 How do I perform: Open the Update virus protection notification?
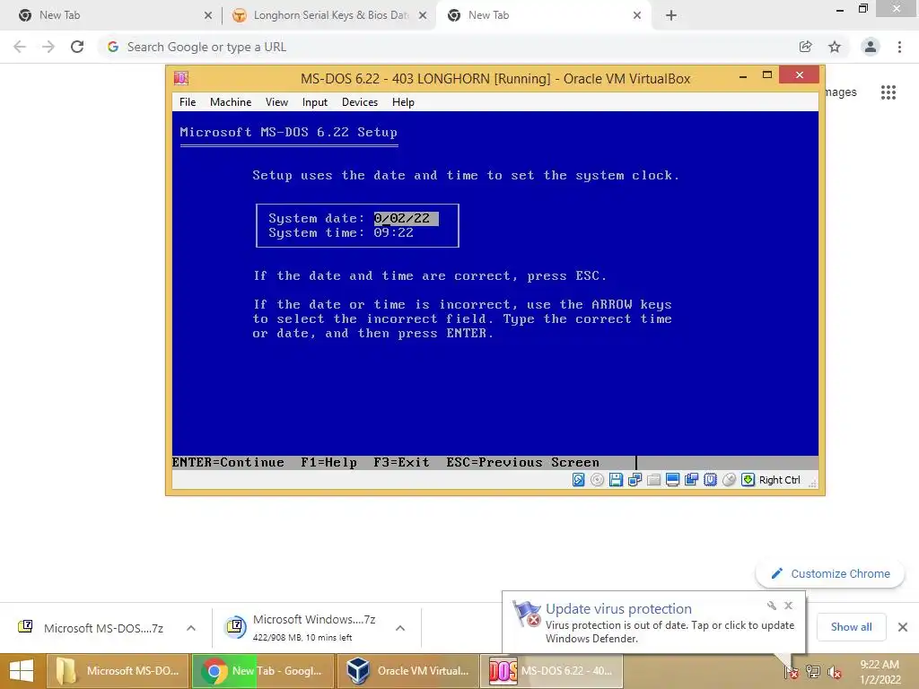[x=653, y=623]
